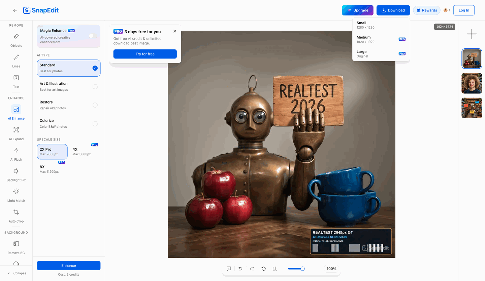Go back using the arrow icon
Screen dimensions: 485x281
tap(15, 10)
